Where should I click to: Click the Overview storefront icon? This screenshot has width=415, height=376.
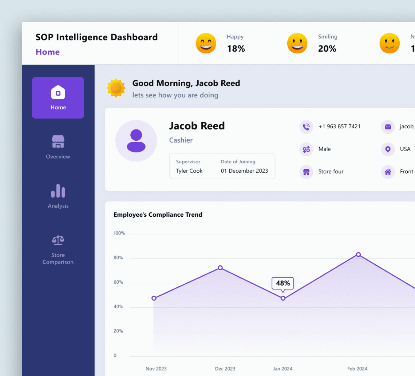(x=58, y=141)
